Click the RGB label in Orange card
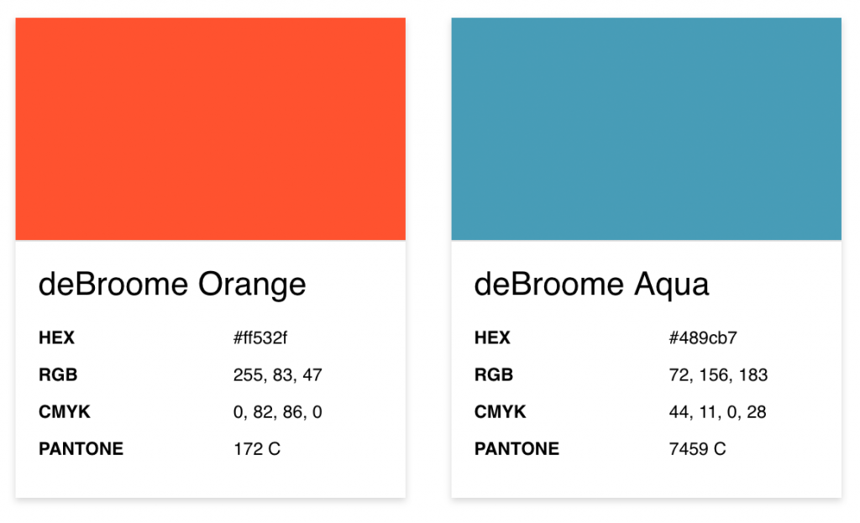860x523 pixels. pyautogui.click(x=58, y=375)
